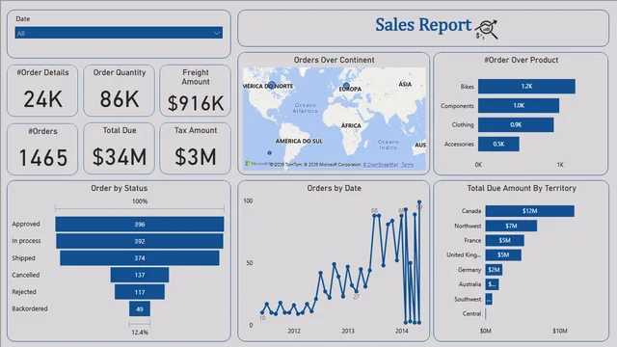Image resolution: width=617 pixels, height=347 pixels.
Task: Select the Southwest territory bar
Action: [x=489, y=299]
